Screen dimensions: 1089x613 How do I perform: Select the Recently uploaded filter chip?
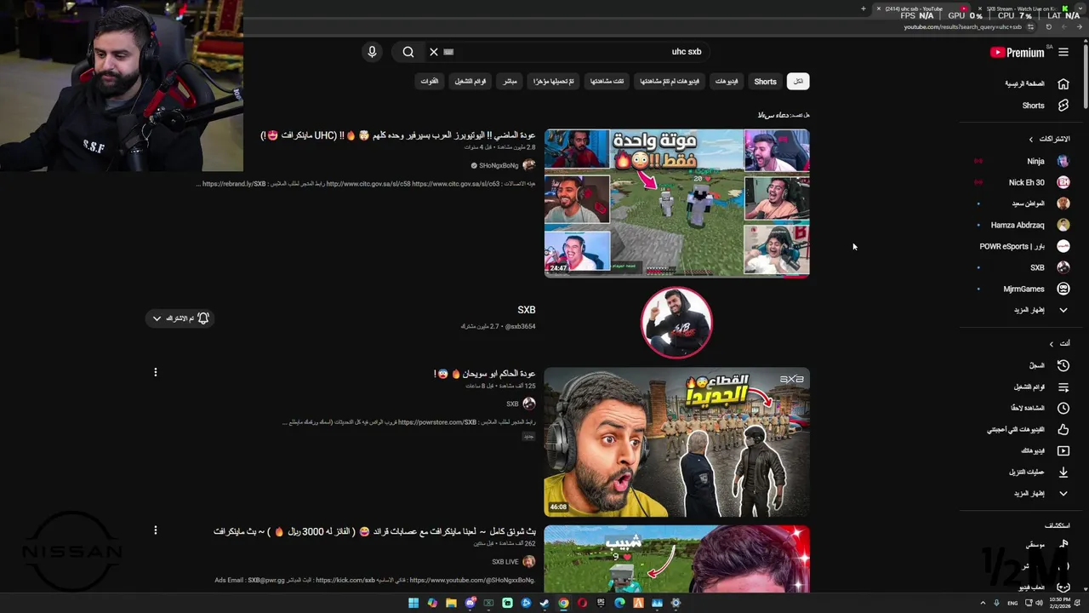(554, 82)
